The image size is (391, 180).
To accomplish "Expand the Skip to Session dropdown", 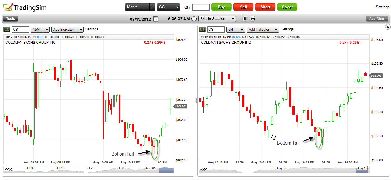I will 217,19.
